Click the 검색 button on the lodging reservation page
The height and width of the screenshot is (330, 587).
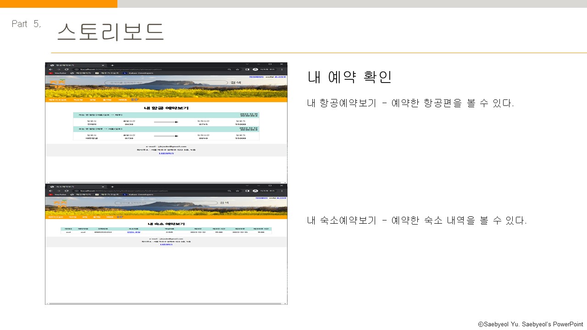[224, 203]
